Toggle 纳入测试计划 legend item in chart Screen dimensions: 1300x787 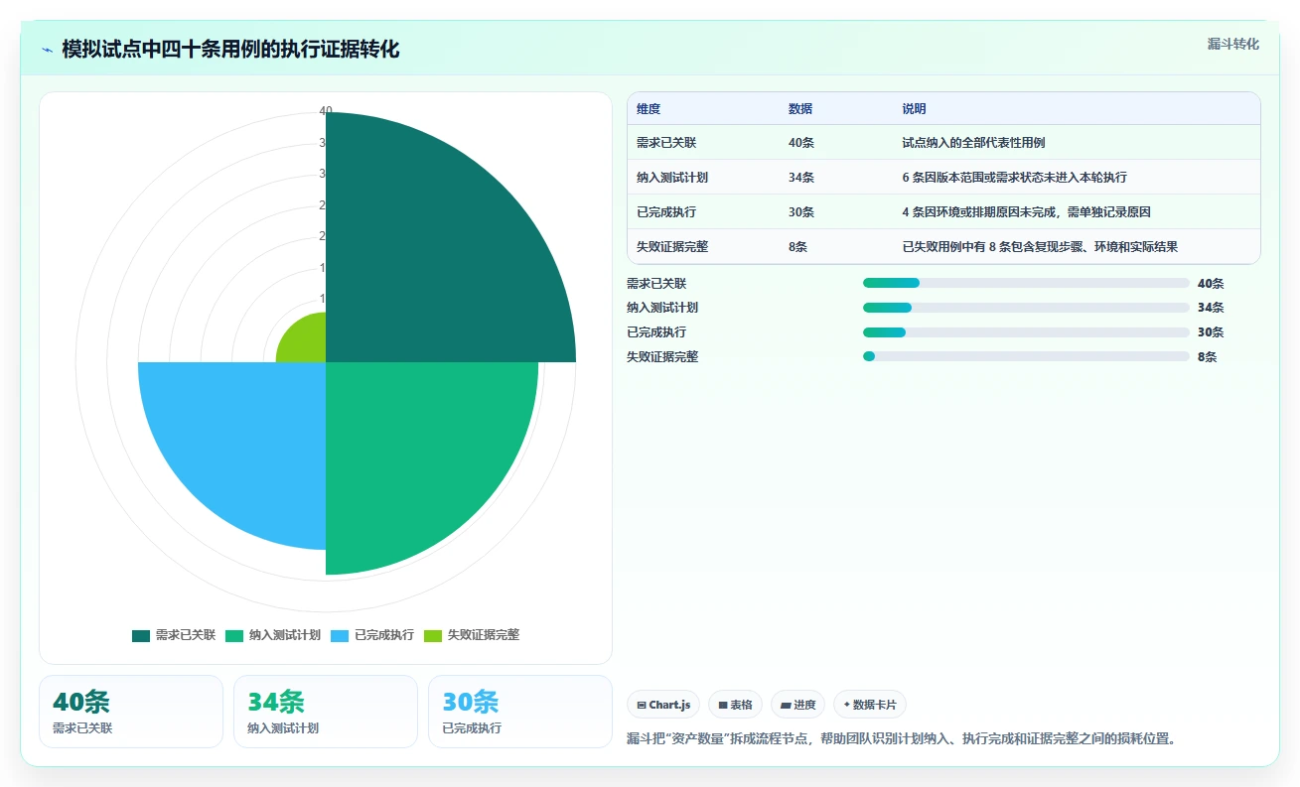(x=273, y=635)
